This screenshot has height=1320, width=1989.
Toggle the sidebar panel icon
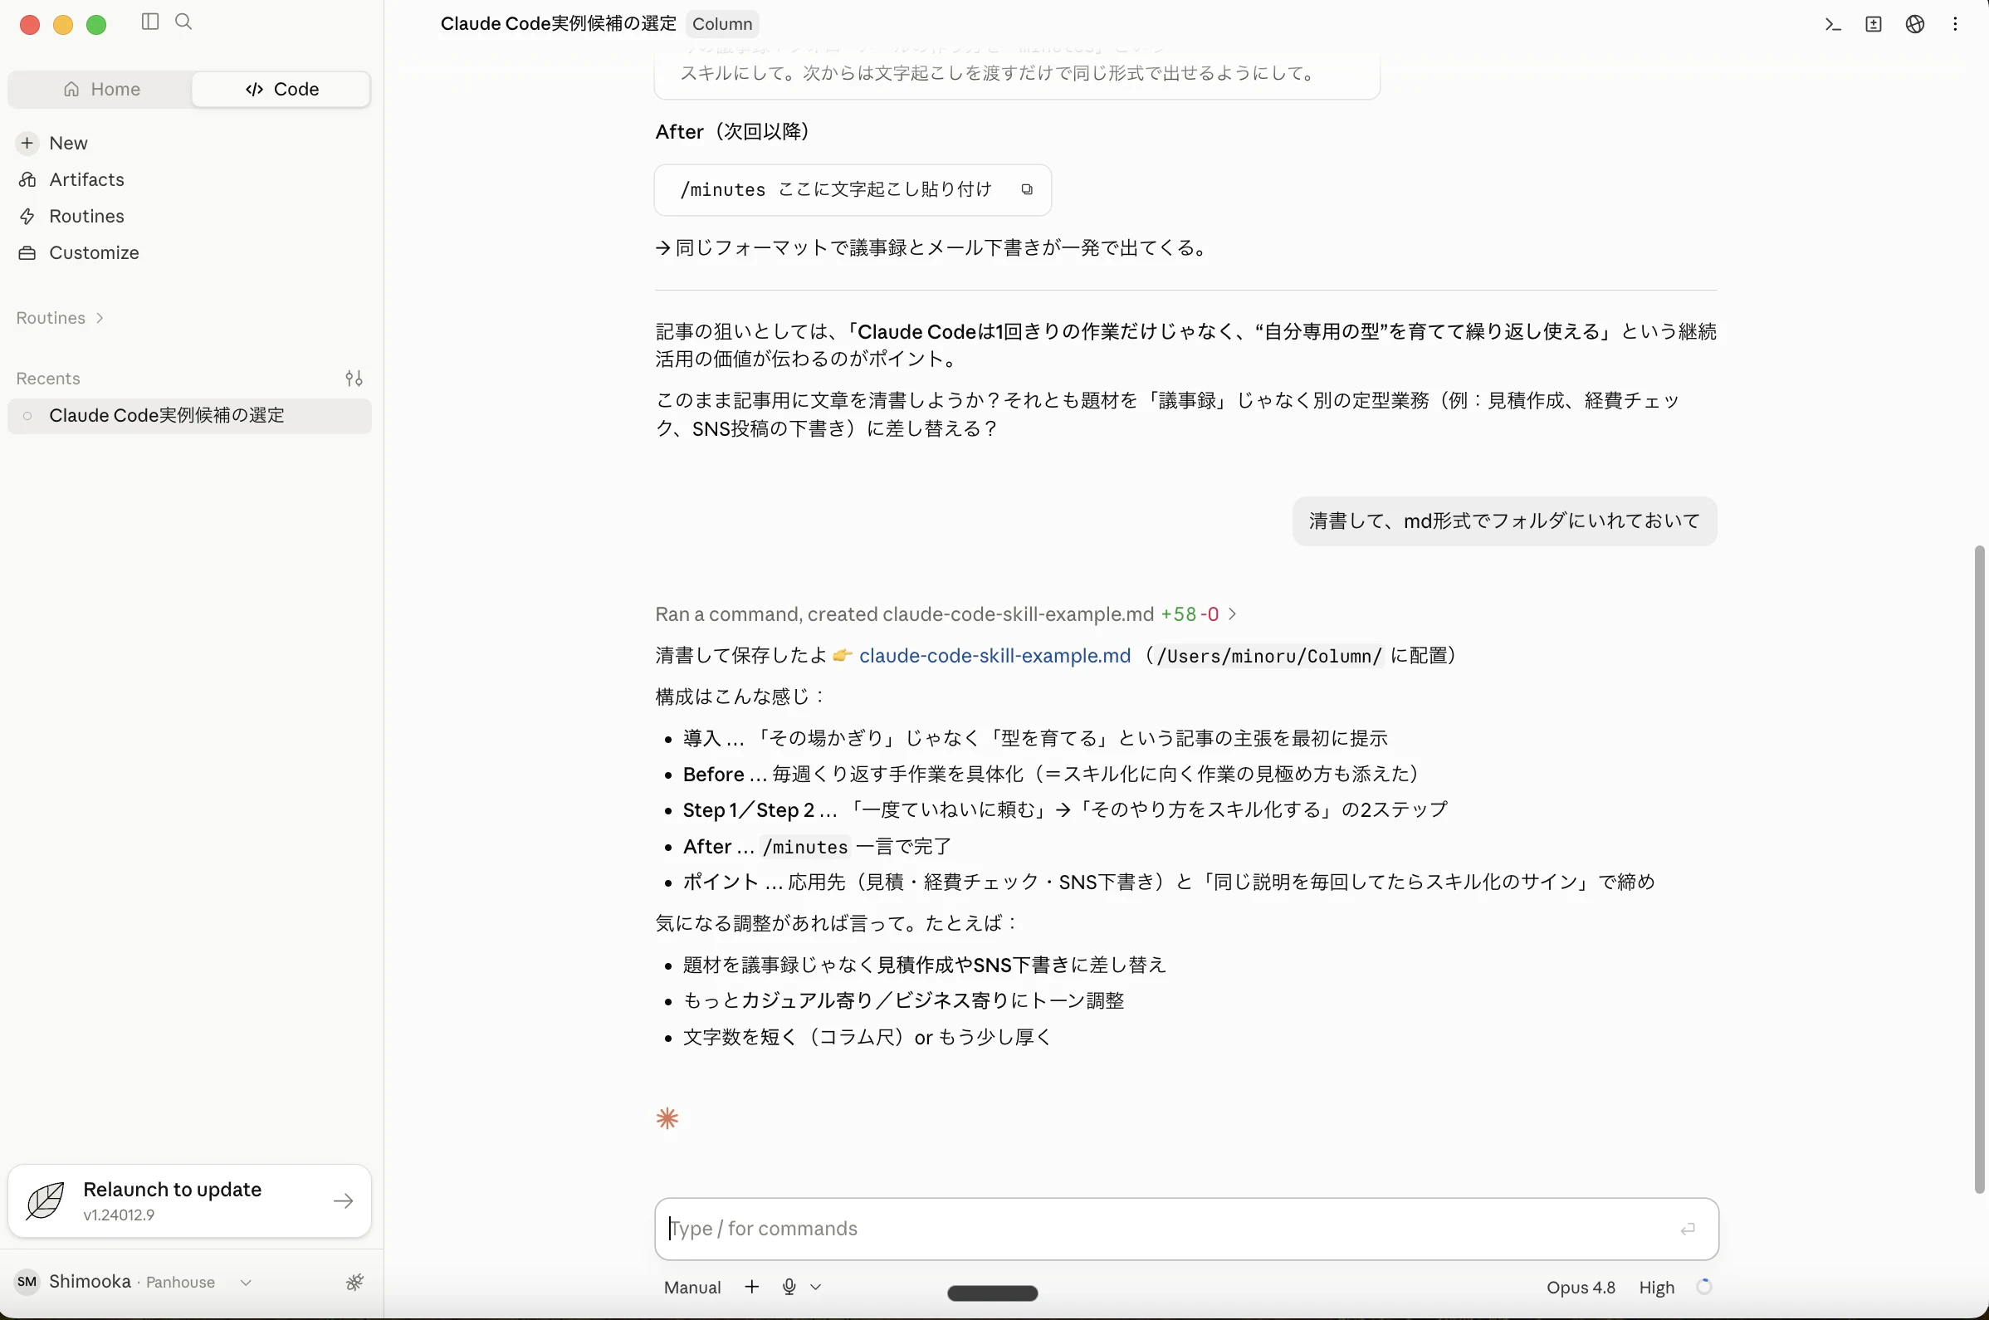(149, 22)
